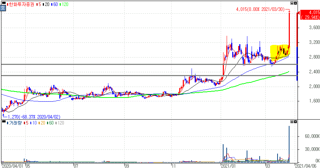The height and width of the screenshot is (168, 320).
Task: Click the 2,800 price axis label
Action: pos(314,57)
